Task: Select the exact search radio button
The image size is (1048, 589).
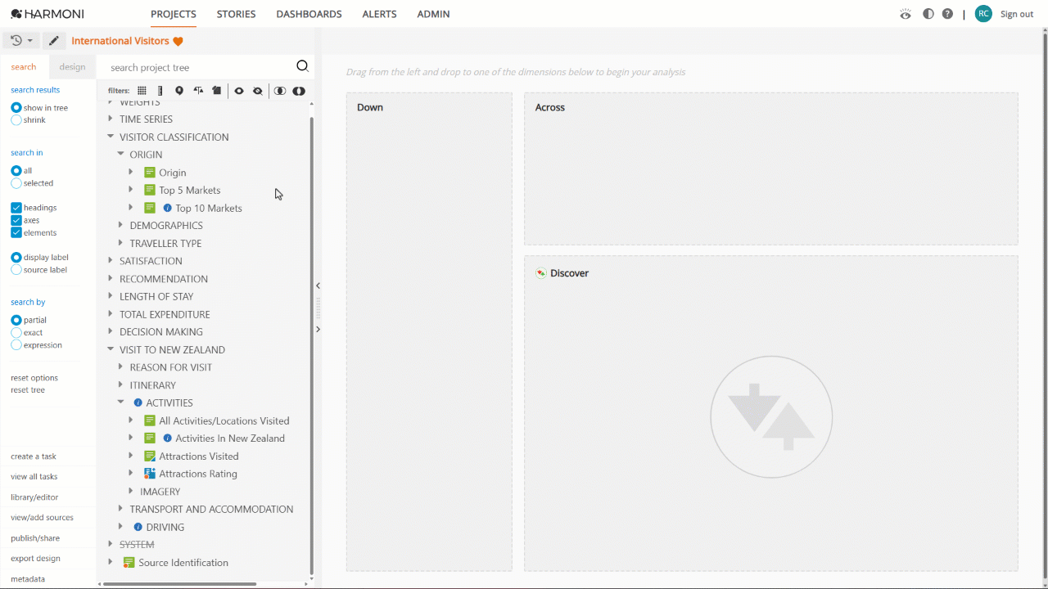Action: point(16,333)
